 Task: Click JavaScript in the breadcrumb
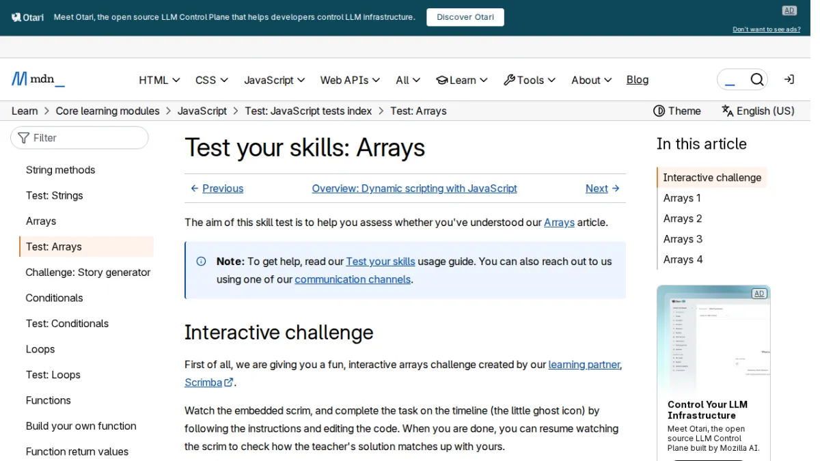click(x=202, y=111)
